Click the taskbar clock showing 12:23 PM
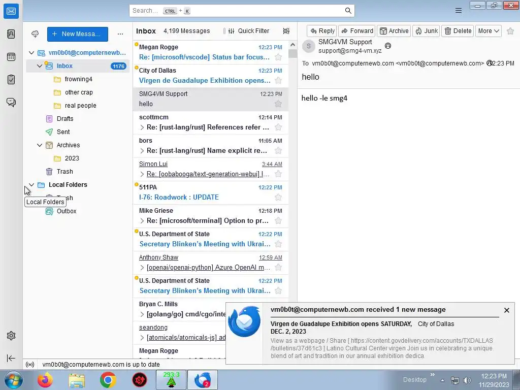 click(x=494, y=380)
